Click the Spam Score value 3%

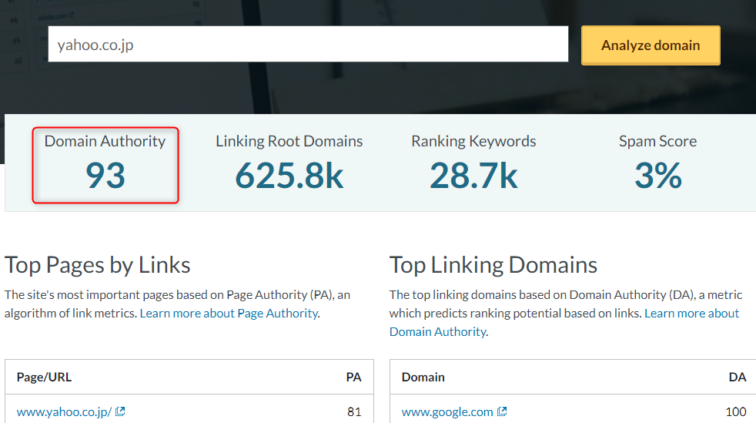pyautogui.click(x=658, y=175)
